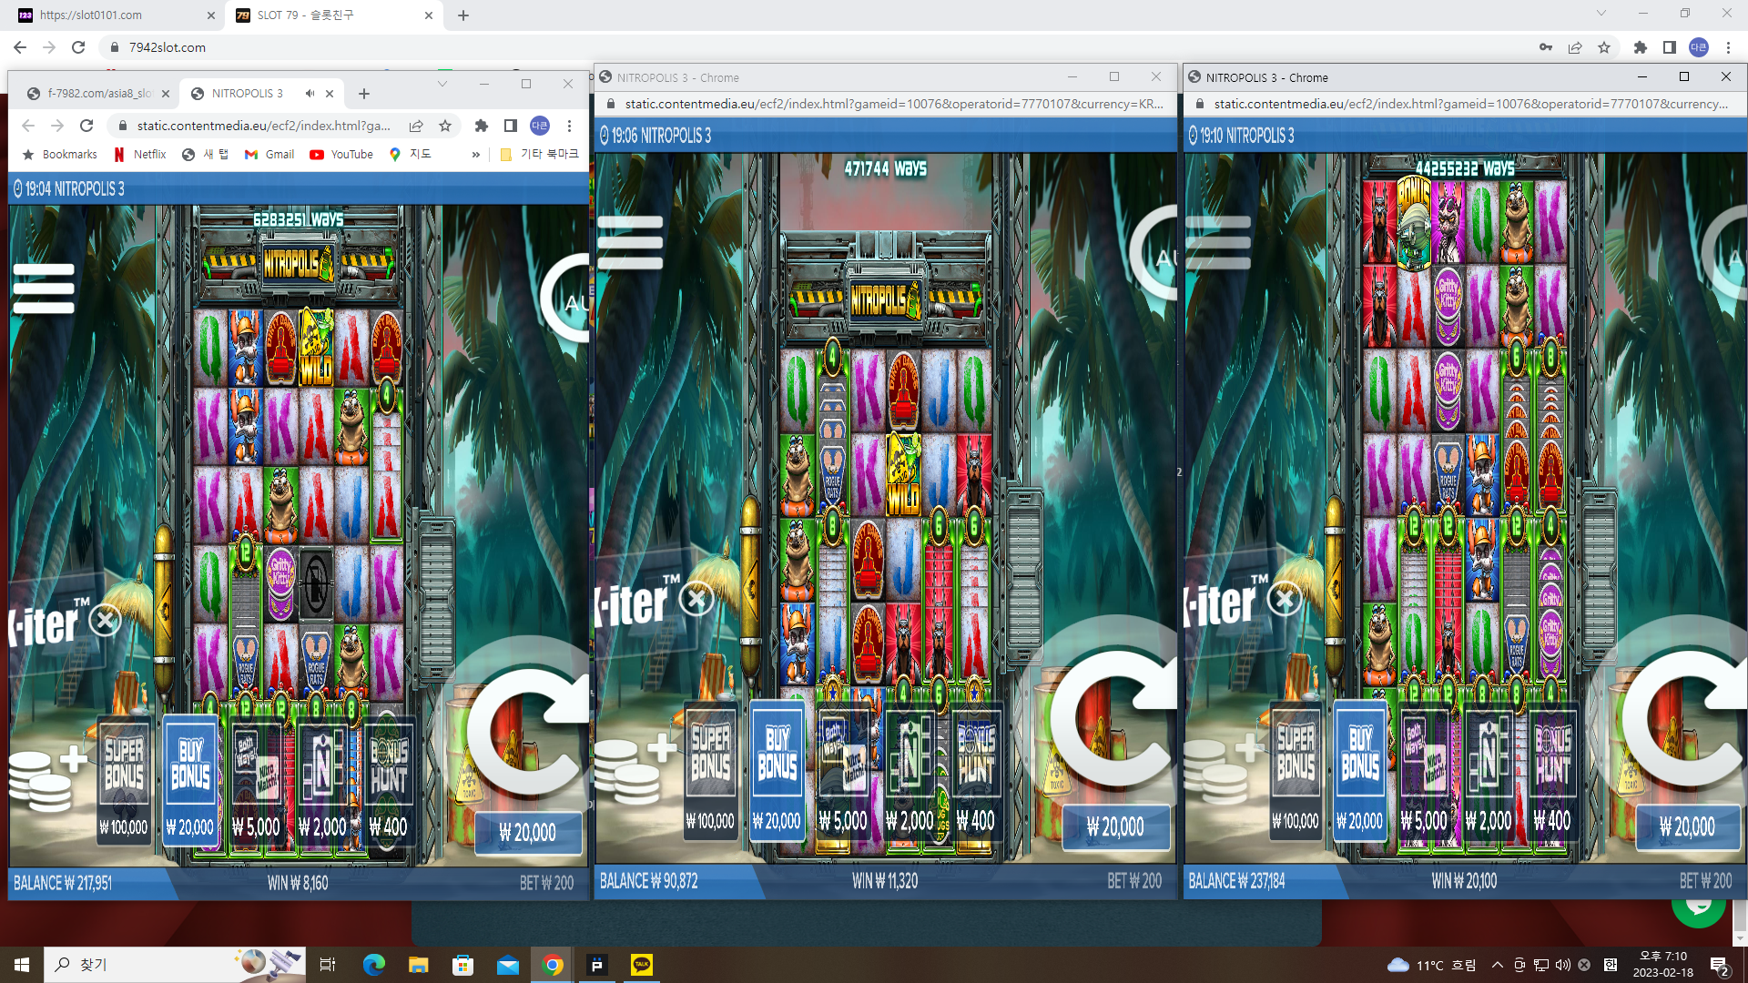Open File Explorer from the taskbar

418,965
